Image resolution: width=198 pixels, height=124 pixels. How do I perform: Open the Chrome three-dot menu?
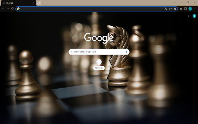point(195,9)
